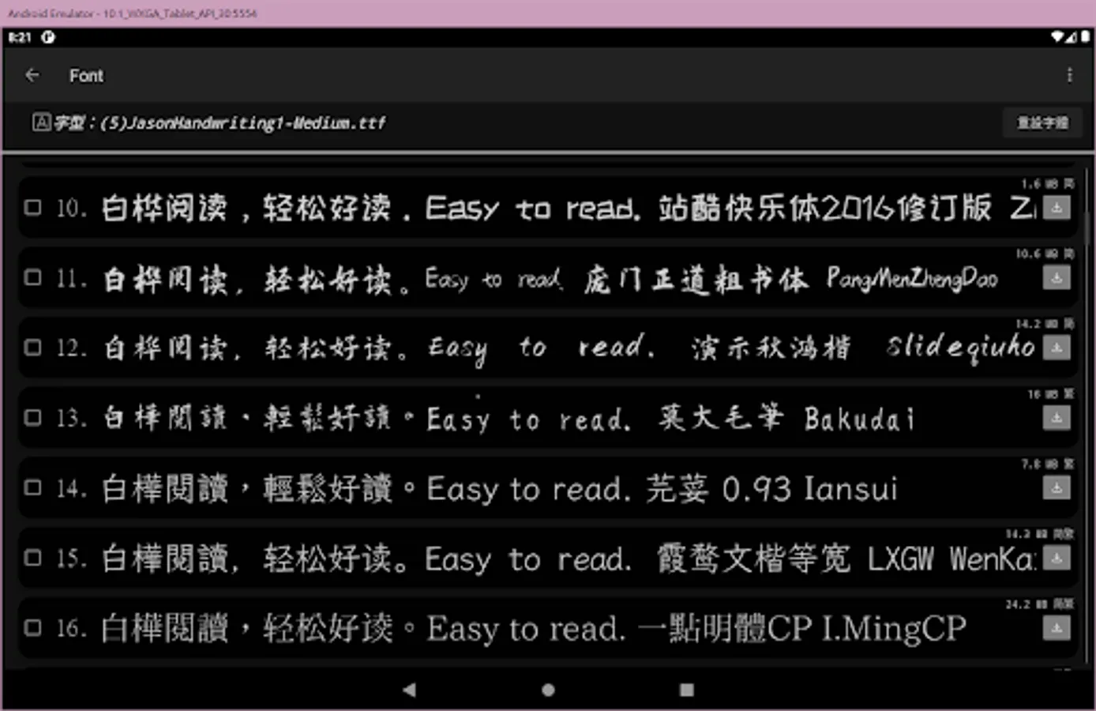Click the reset font button beside the font filename
The image size is (1096, 711).
tap(1042, 122)
